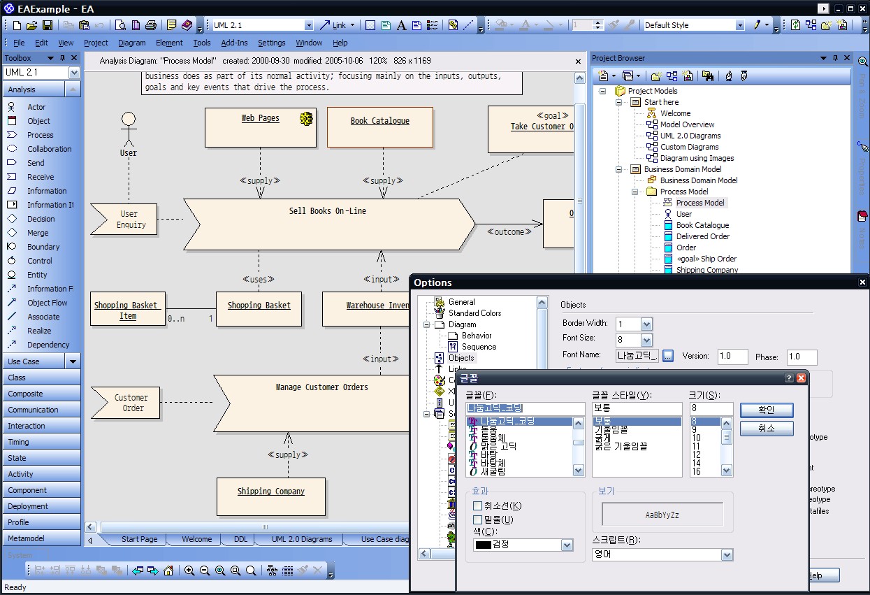The image size is (870, 595).
Task: Open the Font Size dropdown in Options
Action: 646,340
